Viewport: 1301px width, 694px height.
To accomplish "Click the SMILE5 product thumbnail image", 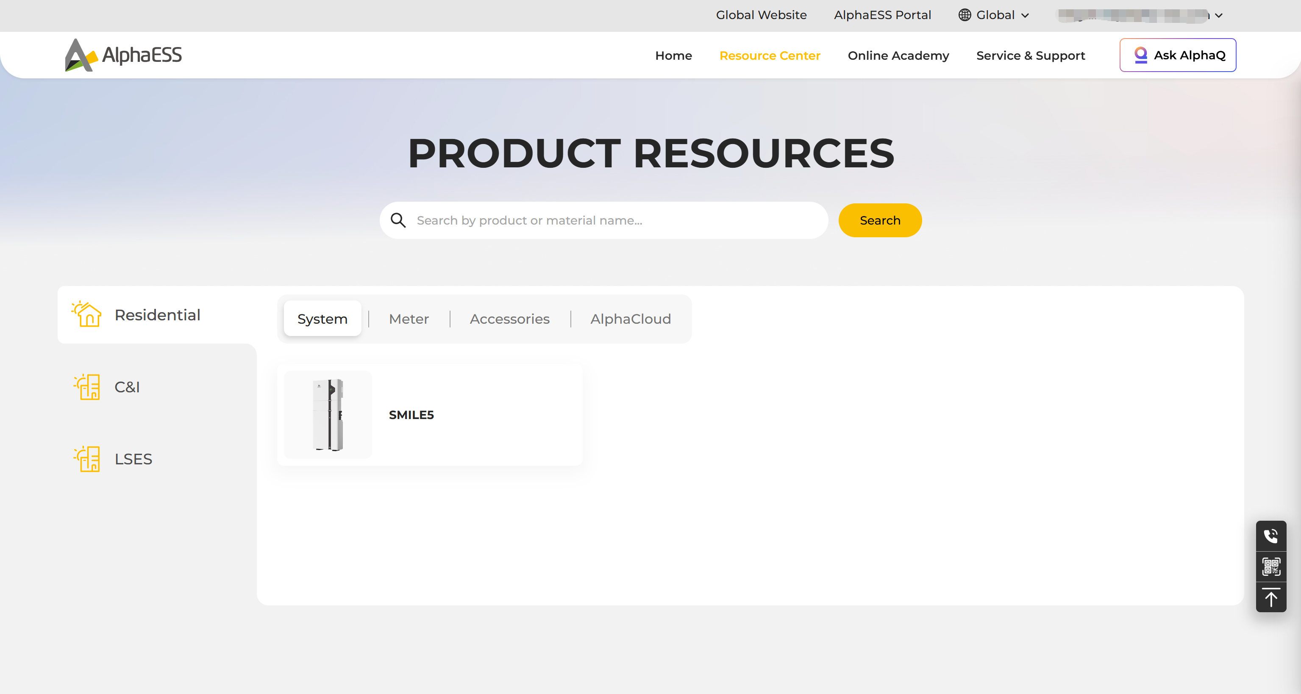I will [x=328, y=415].
